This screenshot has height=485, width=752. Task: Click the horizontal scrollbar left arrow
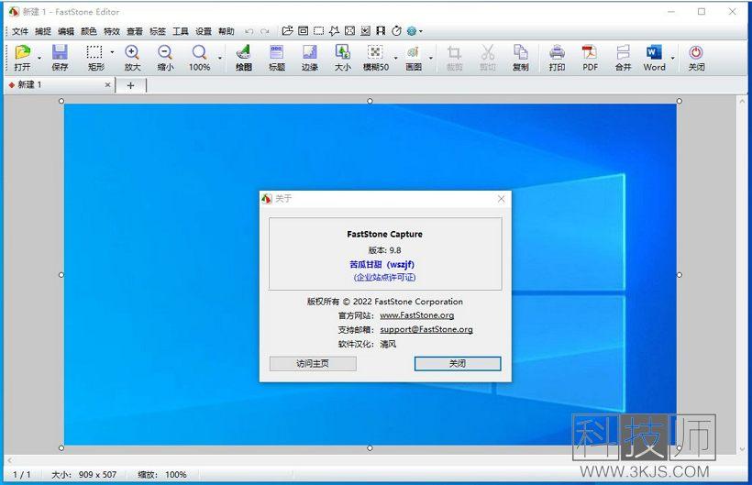click(x=9, y=460)
